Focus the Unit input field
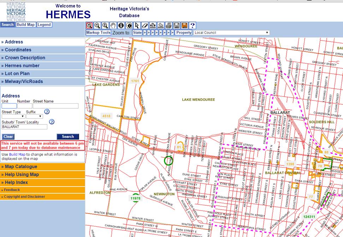Viewport: 343px width, 237px height. click(x=9, y=106)
